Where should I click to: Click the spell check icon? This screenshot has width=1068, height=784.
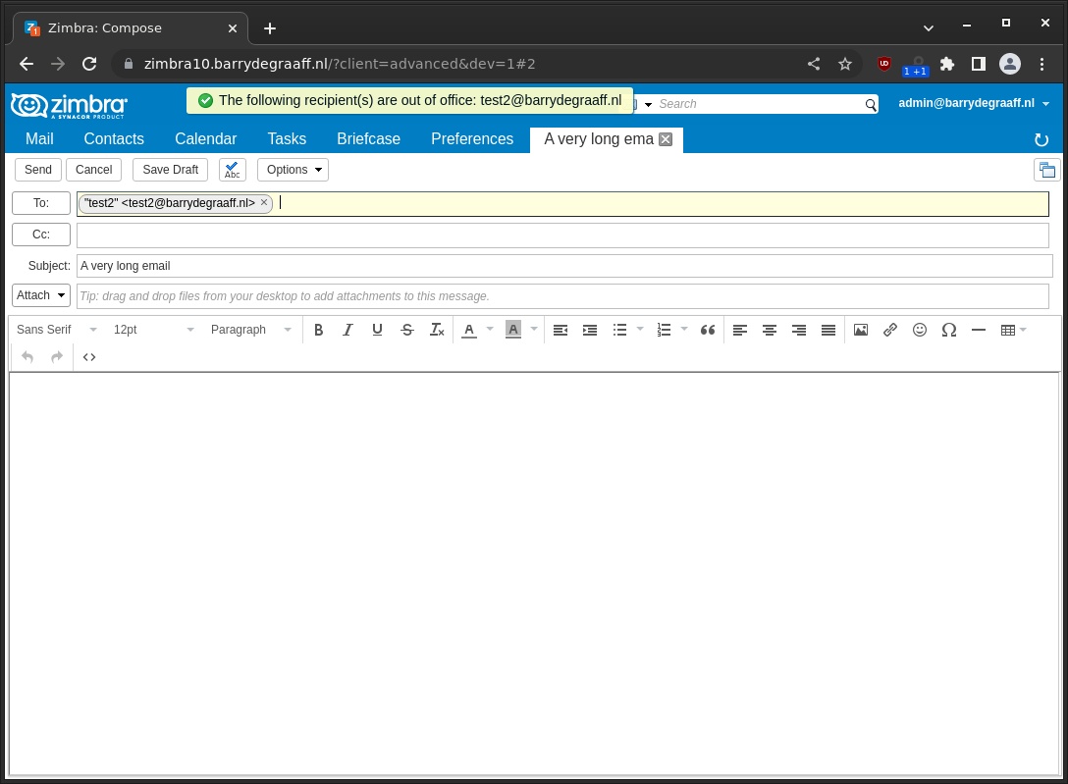click(232, 170)
